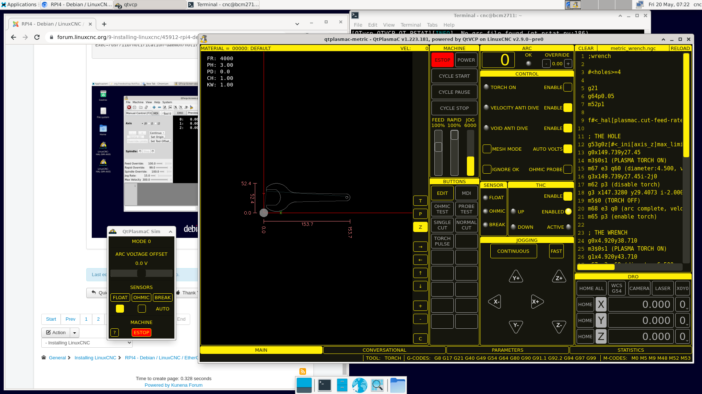Zoom out preview with minus button

click(x=420, y=319)
